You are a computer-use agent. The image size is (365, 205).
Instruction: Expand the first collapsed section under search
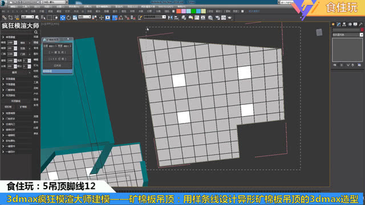pyautogui.click(x=3, y=37)
